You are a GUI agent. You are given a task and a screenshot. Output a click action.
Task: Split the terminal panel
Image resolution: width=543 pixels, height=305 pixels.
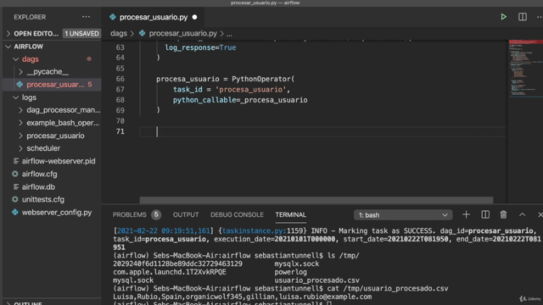485,214
